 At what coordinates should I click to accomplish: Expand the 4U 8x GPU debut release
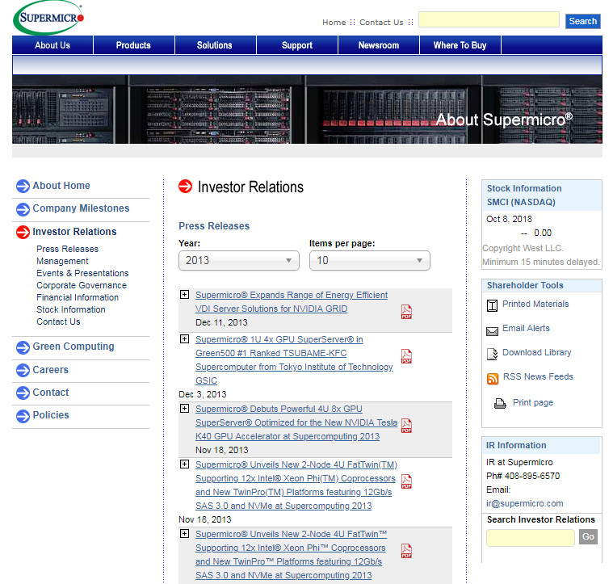coord(184,408)
